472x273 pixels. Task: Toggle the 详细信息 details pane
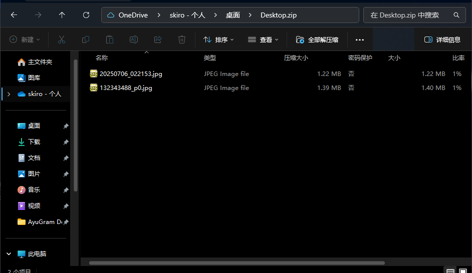coord(442,39)
